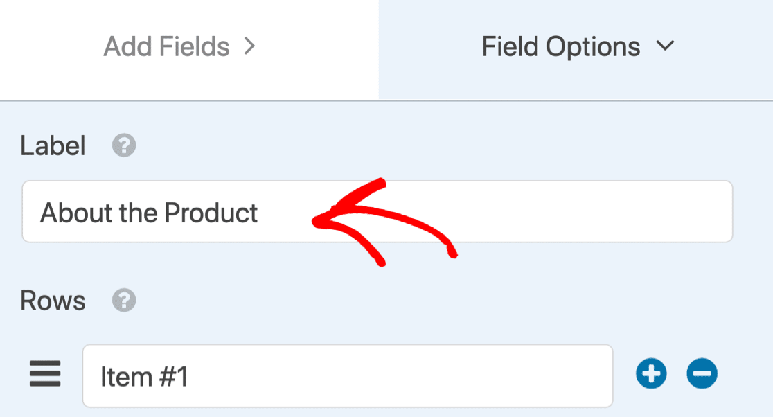Click the Label heading text
773x417 pixels.
[53, 146]
